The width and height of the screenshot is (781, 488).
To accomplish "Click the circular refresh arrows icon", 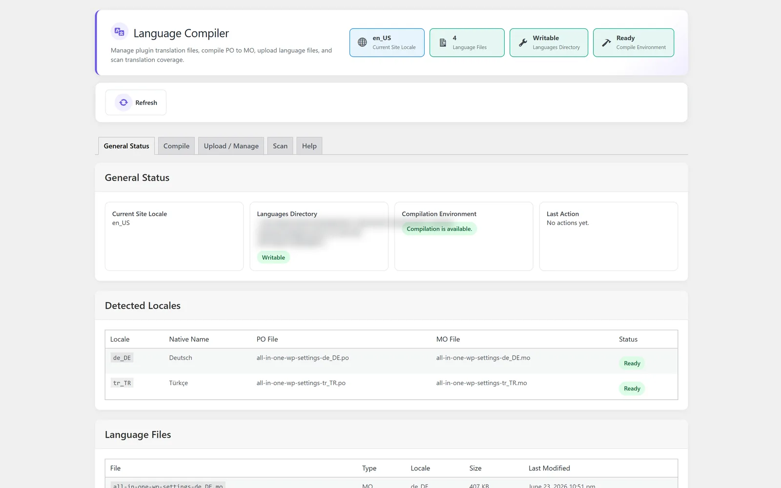I will point(123,102).
